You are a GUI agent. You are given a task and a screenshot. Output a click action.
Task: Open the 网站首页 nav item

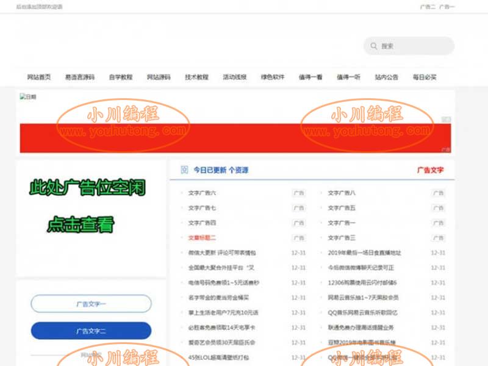[39, 77]
